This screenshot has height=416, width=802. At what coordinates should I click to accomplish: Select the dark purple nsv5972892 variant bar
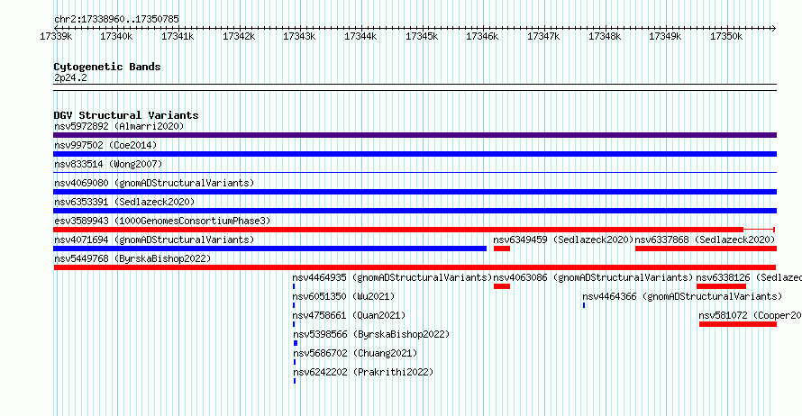(x=415, y=135)
